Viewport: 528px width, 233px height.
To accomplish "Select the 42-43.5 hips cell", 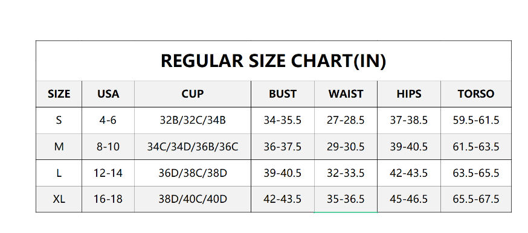I will [409, 173].
